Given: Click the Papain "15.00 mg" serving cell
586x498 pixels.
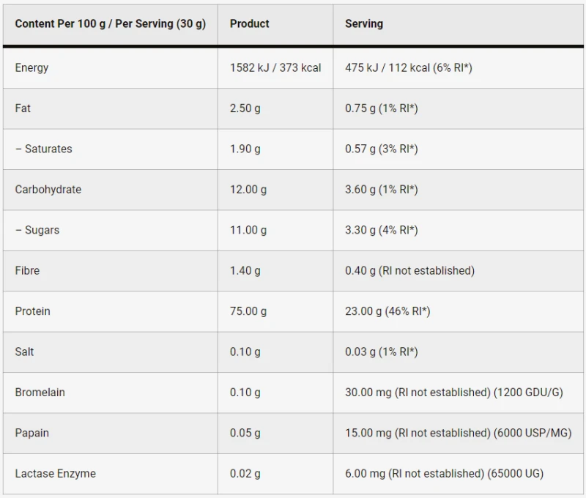Looking at the screenshot, I should point(458,433).
